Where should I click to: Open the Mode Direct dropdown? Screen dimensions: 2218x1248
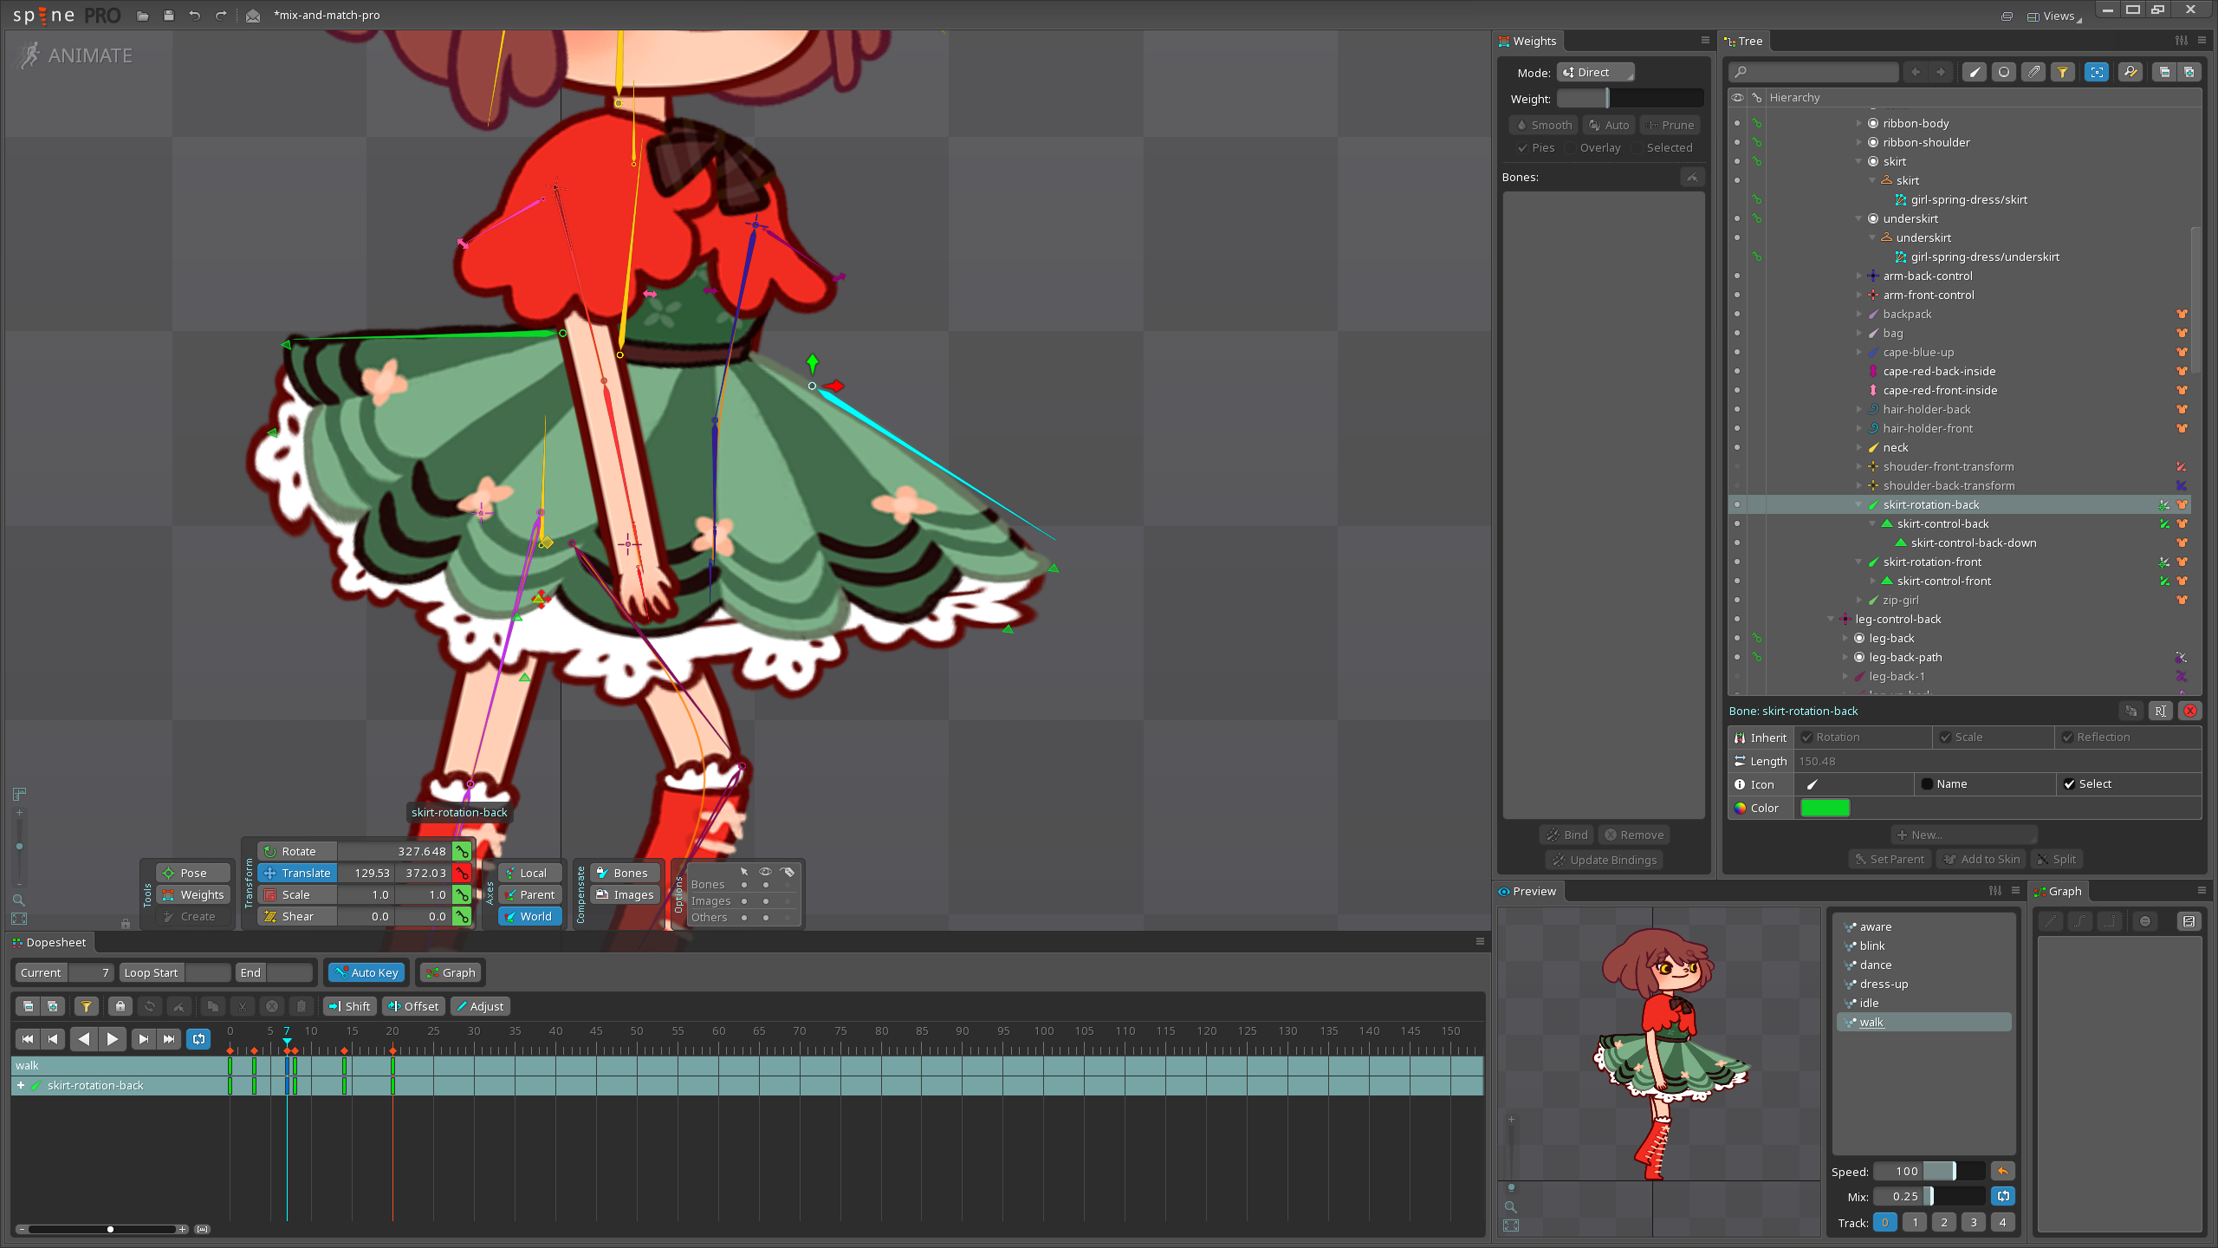[x=1595, y=72]
